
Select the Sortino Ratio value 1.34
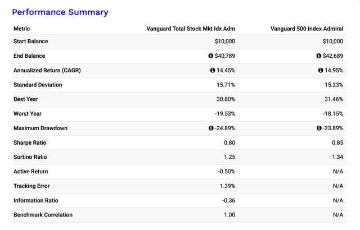point(337,157)
